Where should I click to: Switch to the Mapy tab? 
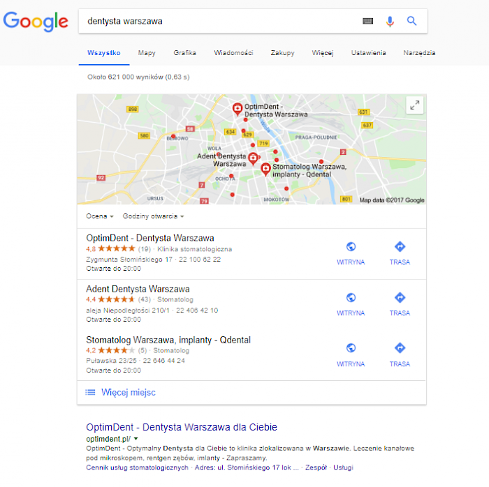[x=147, y=53]
